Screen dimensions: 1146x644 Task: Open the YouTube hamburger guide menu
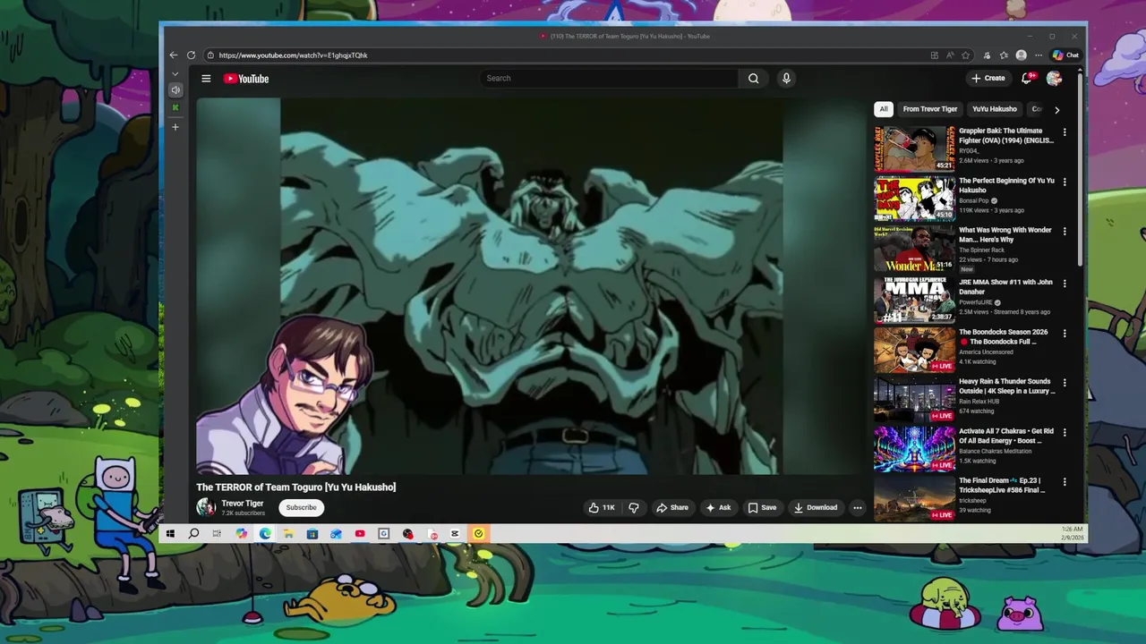[x=206, y=79]
